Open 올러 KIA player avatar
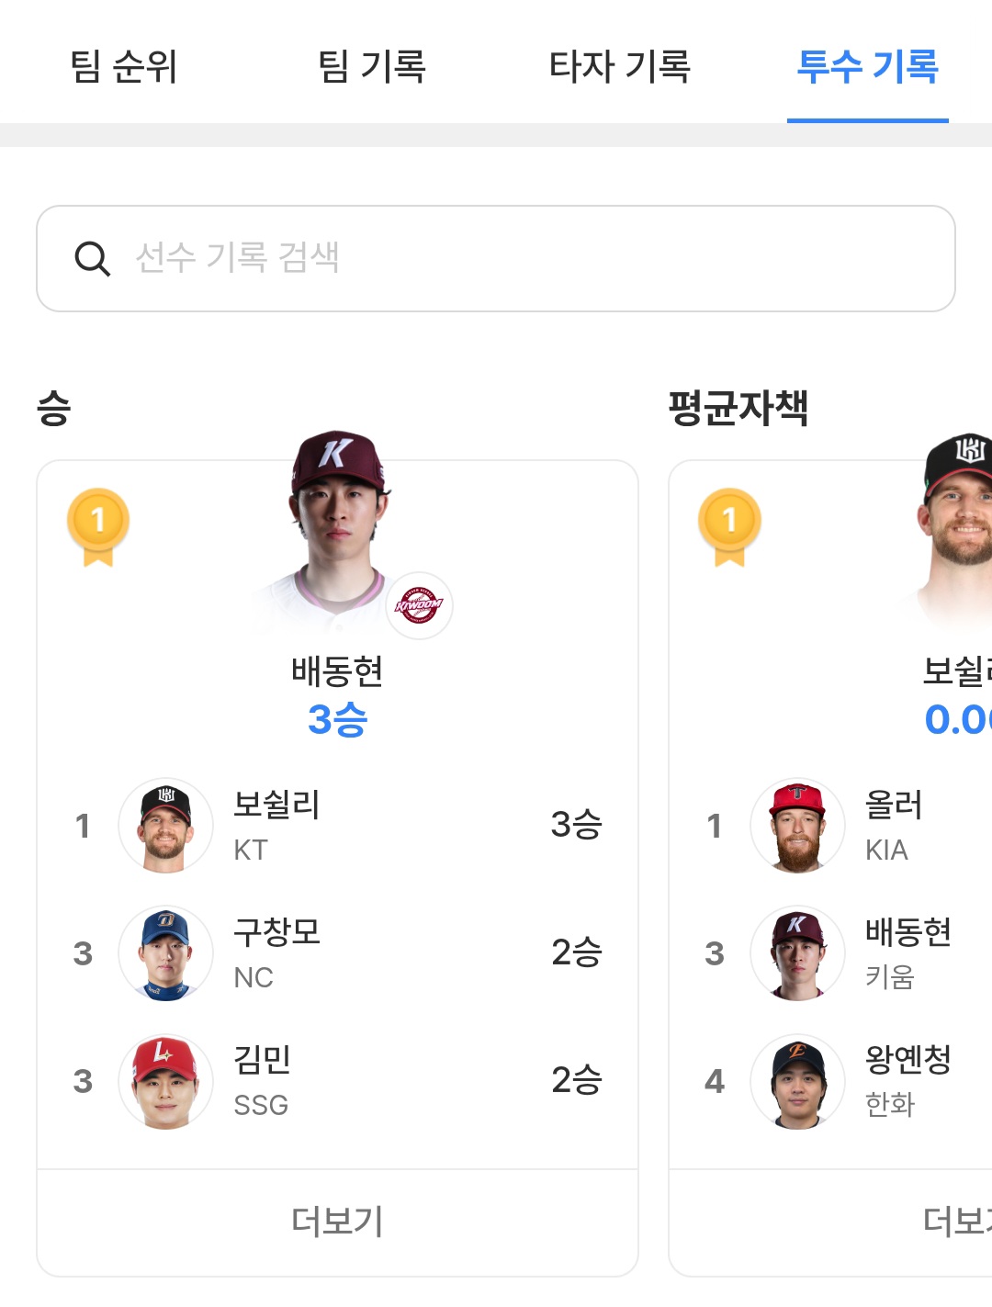Image resolution: width=992 pixels, height=1307 pixels. 797,825
